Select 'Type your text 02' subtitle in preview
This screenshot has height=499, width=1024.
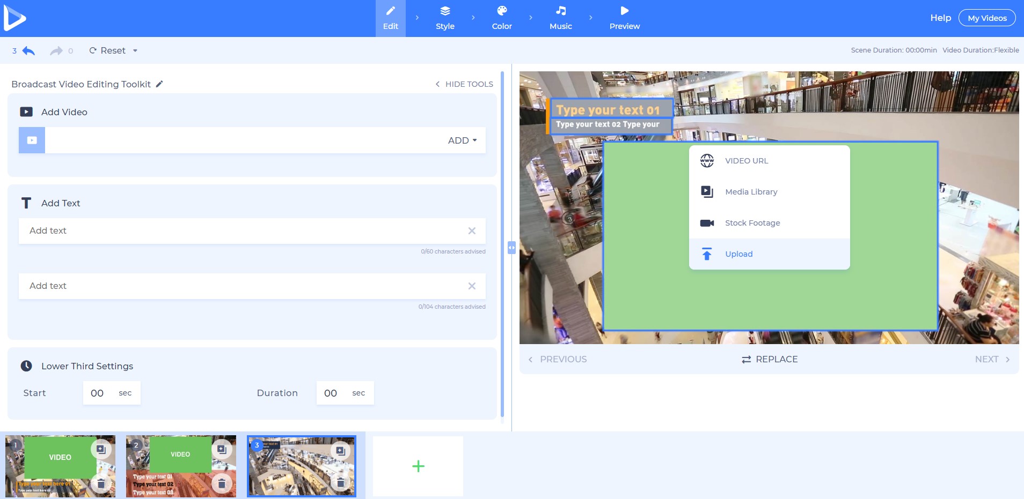(x=612, y=125)
